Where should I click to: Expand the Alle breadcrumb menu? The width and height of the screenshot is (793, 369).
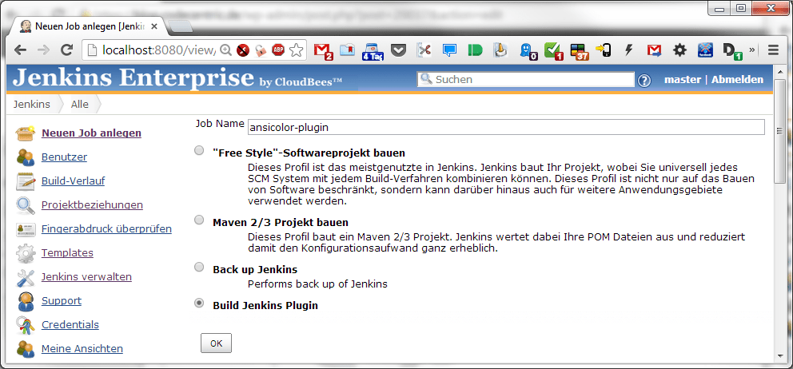80,104
